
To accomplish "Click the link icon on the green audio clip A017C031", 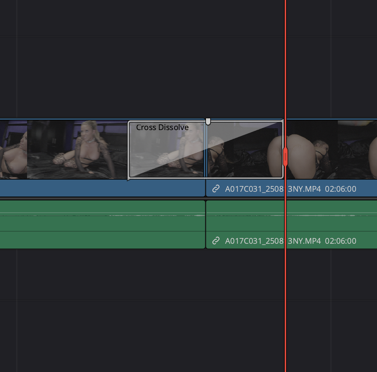I will point(216,241).
